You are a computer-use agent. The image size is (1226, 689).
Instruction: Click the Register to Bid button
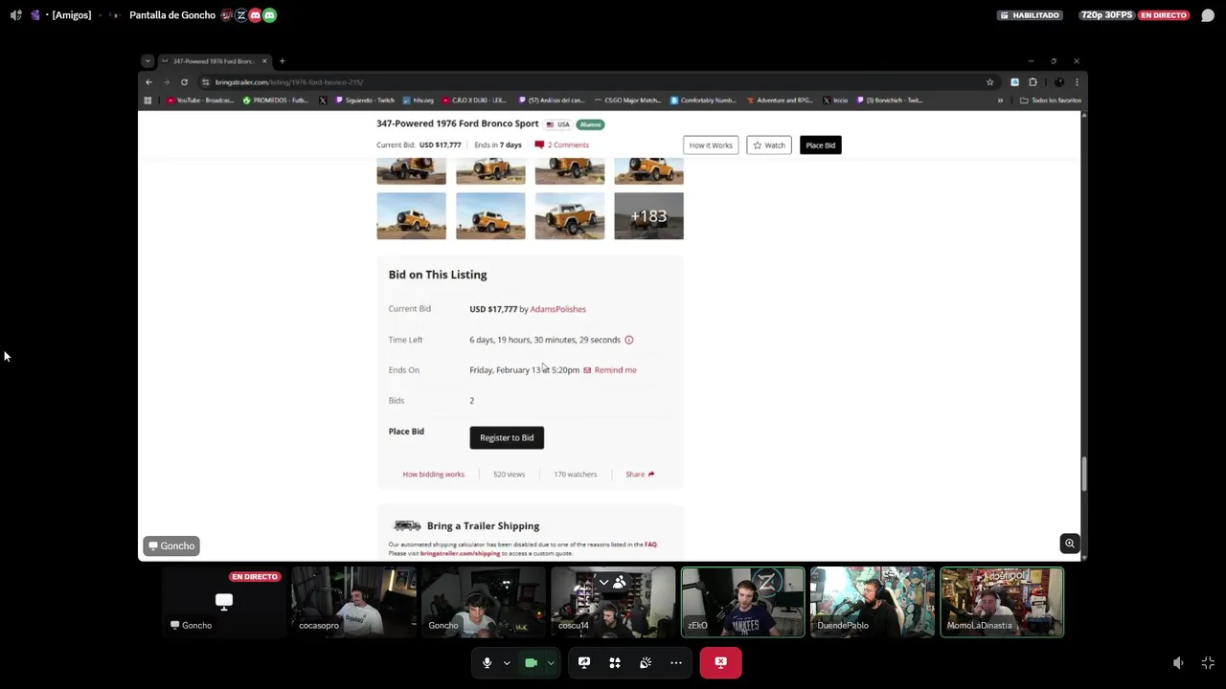[507, 437]
